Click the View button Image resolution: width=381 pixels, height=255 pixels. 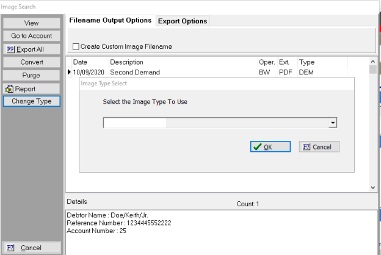[x=31, y=23]
